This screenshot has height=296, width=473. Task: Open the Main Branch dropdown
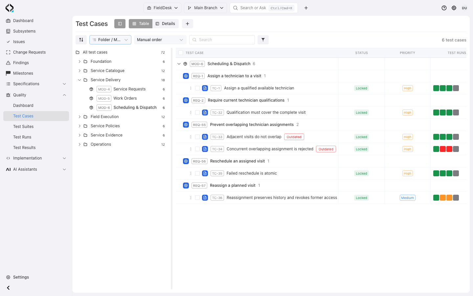coord(205,8)
